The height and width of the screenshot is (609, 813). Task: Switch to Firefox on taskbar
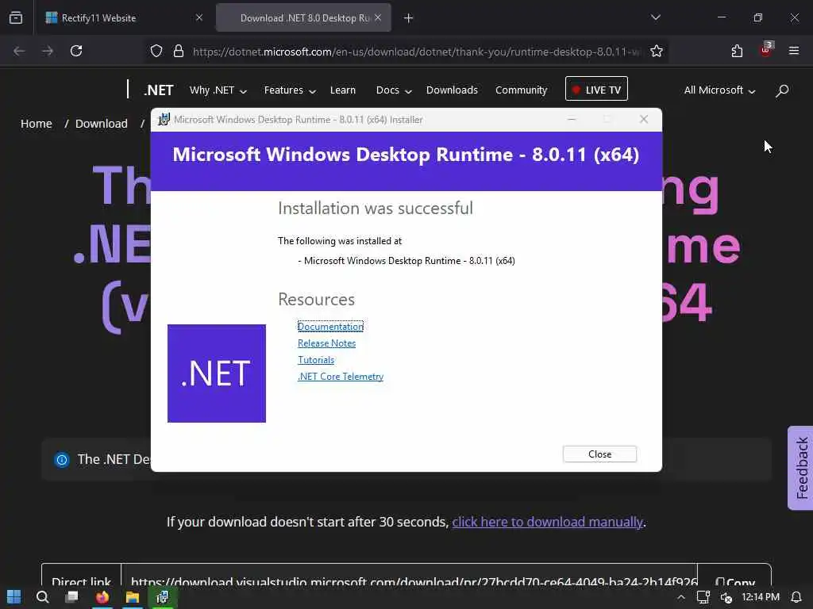click(x=102, y=597)
